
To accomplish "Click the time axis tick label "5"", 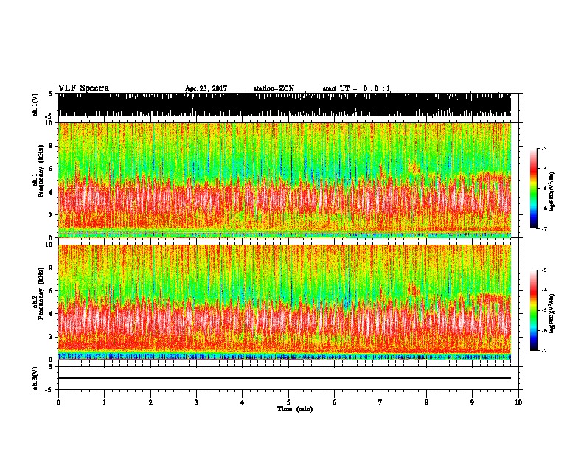I will click(288, 402).
